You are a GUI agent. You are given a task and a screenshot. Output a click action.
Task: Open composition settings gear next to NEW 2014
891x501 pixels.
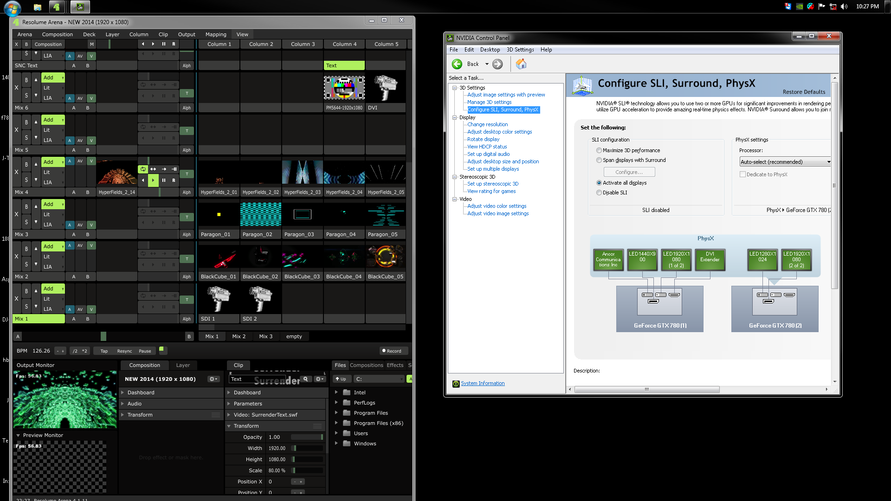(x=213, y=379)
